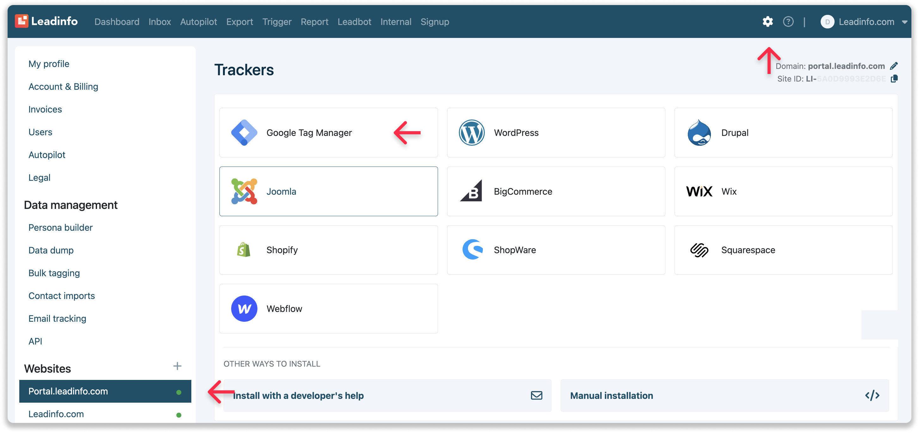The height and width of the screenshot is (433, 919).
Task: Select the Portal.leadinfo.com website
Action: click(105, 391)
